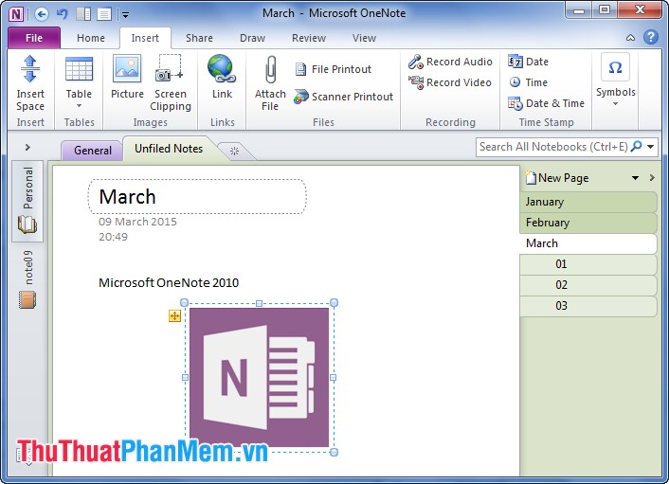Image resolution: width=669 pixels, height=484 pixels.
Task: Expand the Symbols dropdown arrow
Action: [x=615, y=103]
